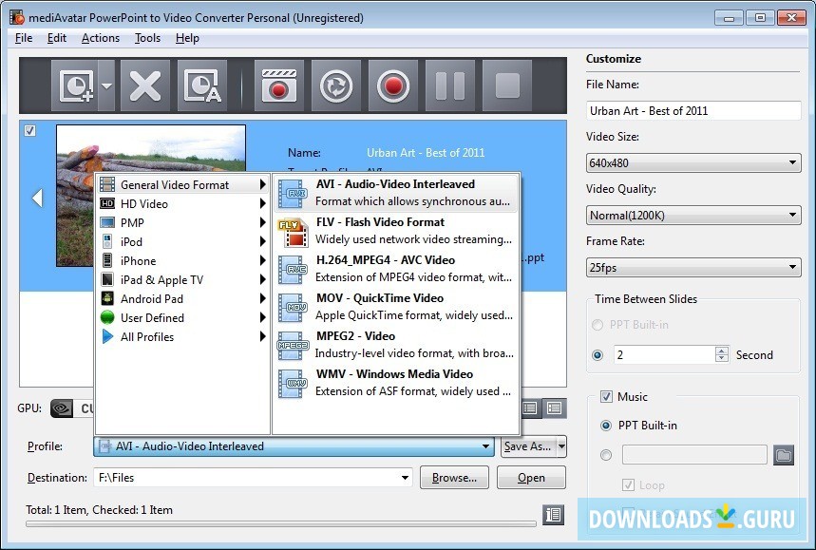Click the Pause toolbar icon

point(449,86)
